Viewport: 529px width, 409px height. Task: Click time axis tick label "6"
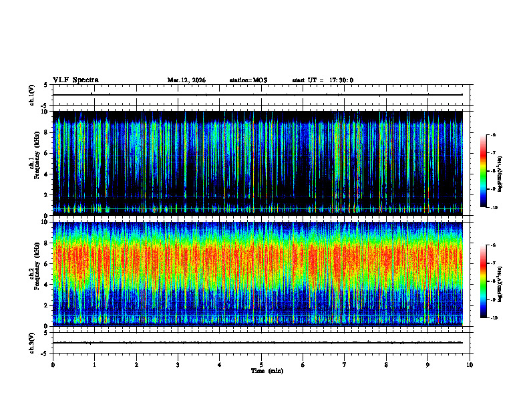(x=303, y=365)
